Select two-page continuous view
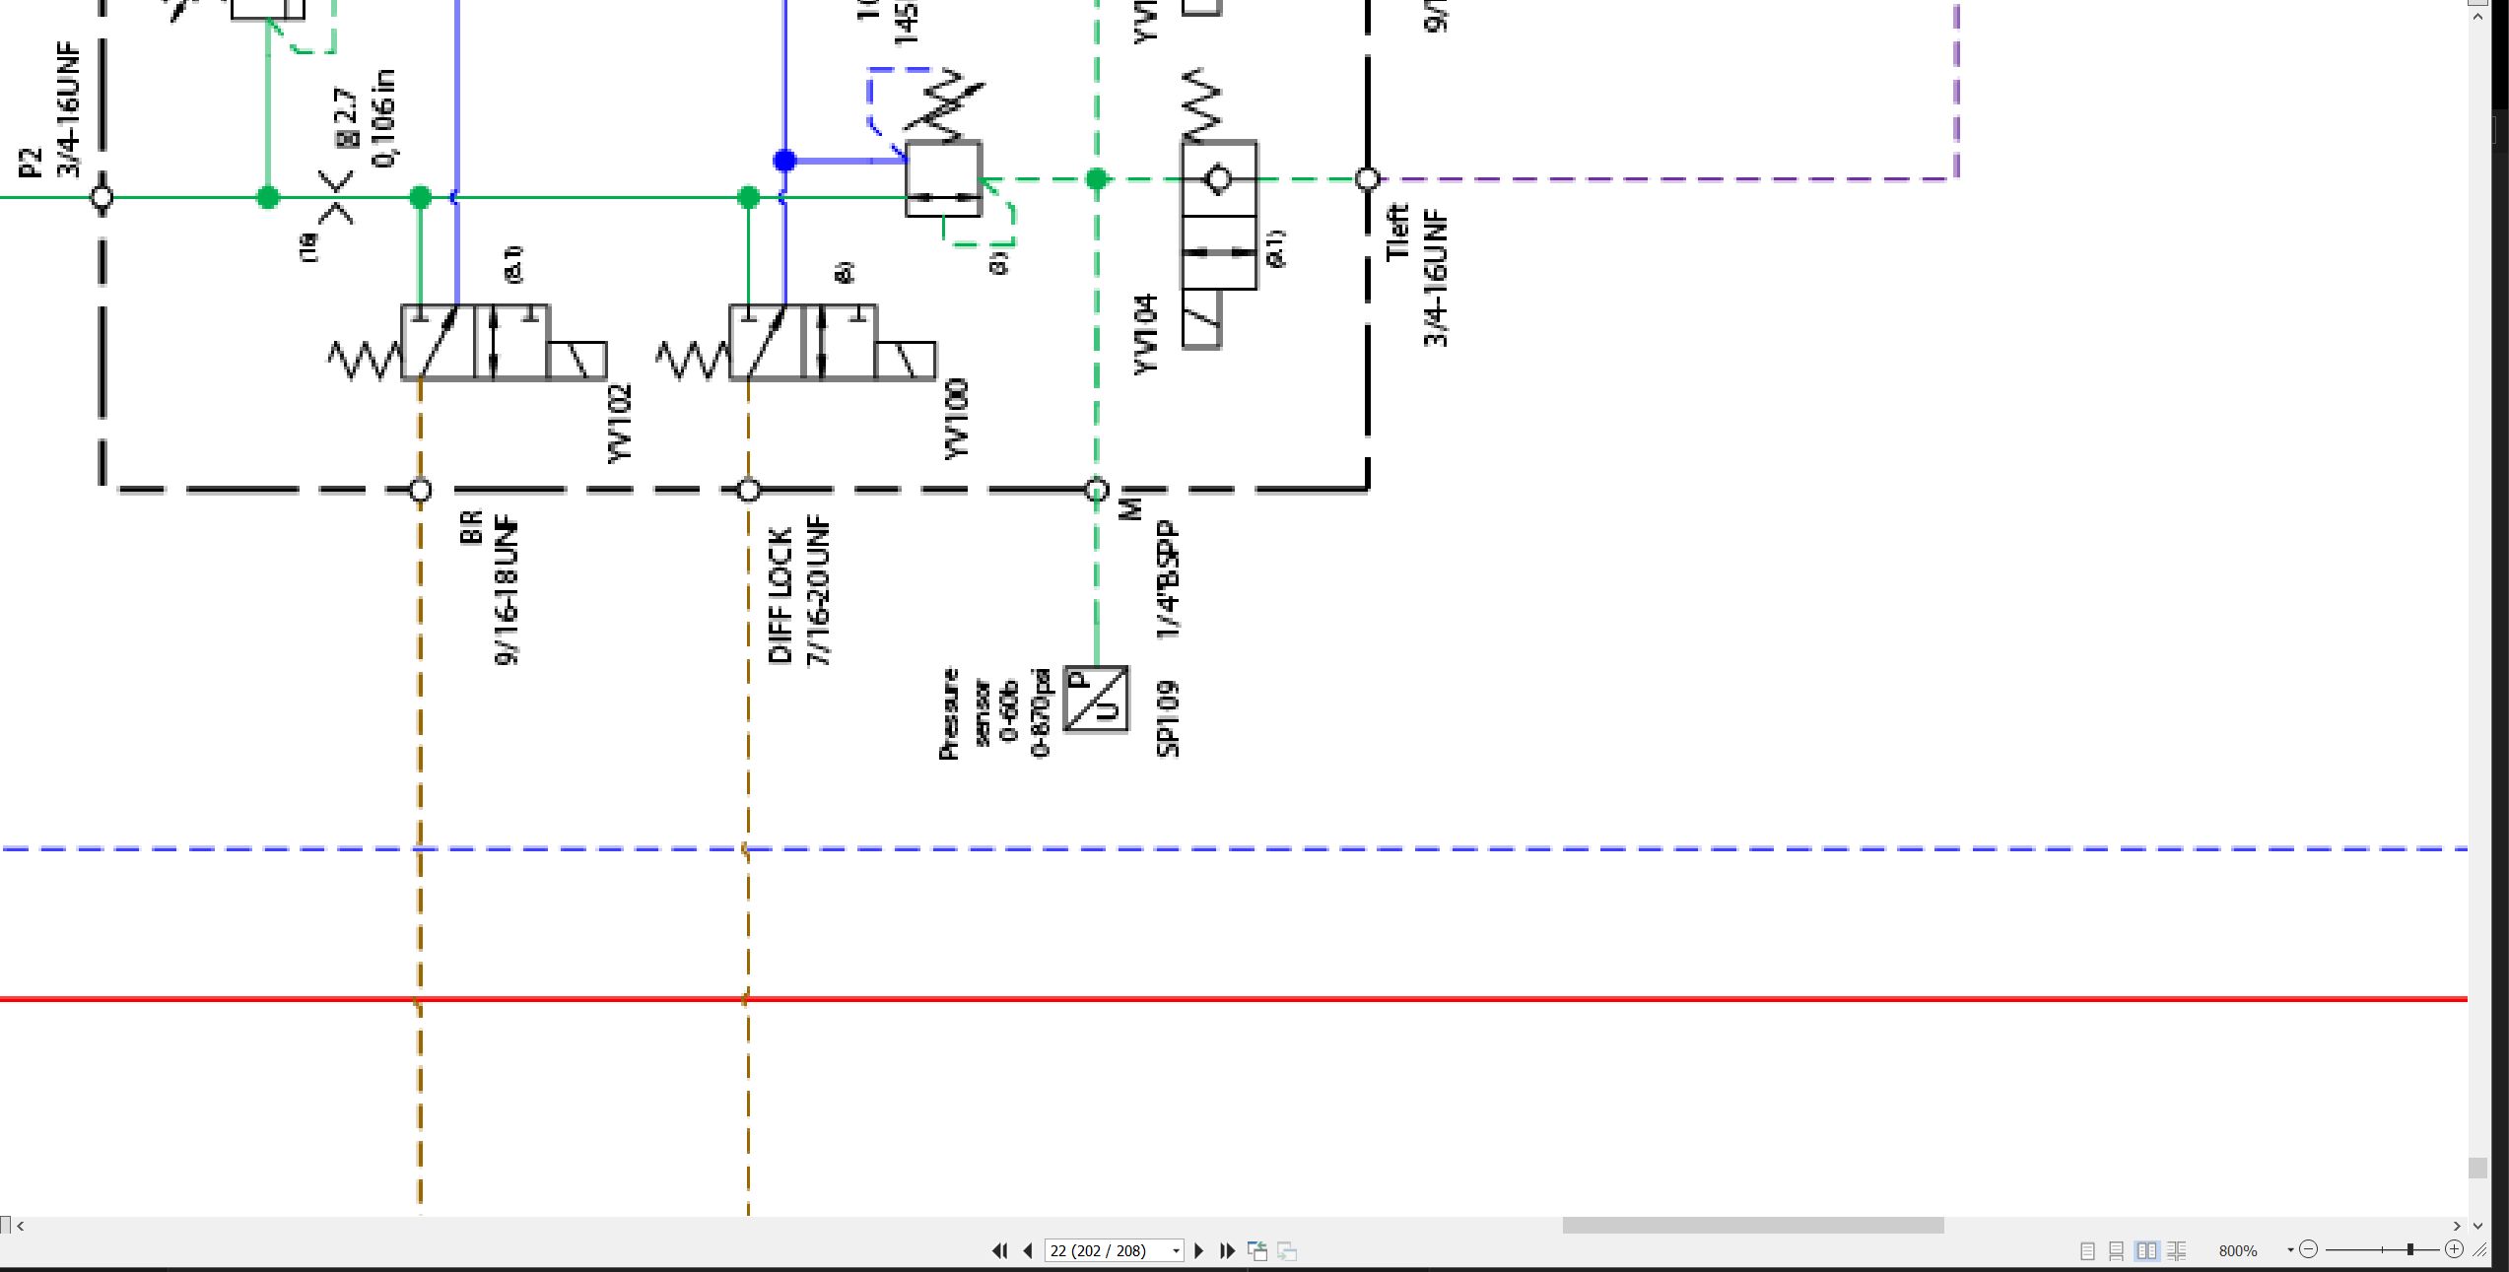The height and width of the screenshot is (1272, 2509). [2176, 1250]
